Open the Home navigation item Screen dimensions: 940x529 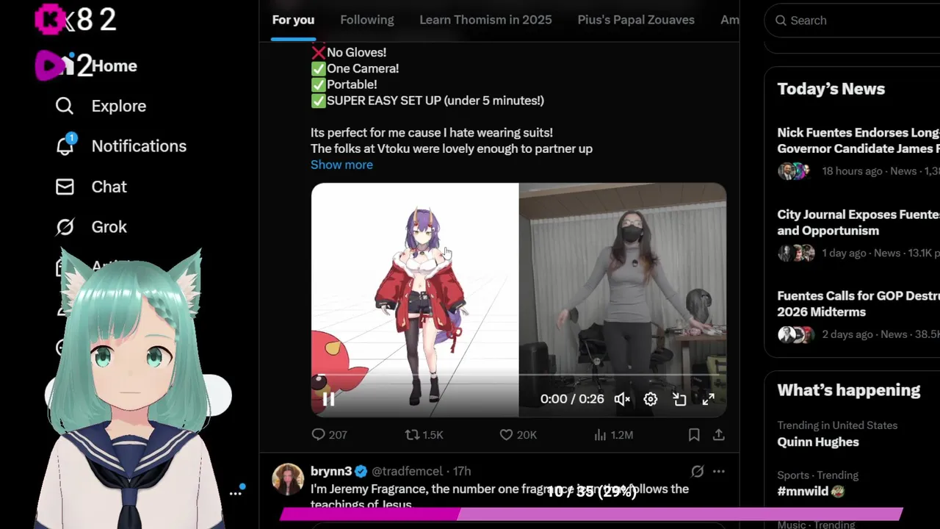click(x=114, y=66)
